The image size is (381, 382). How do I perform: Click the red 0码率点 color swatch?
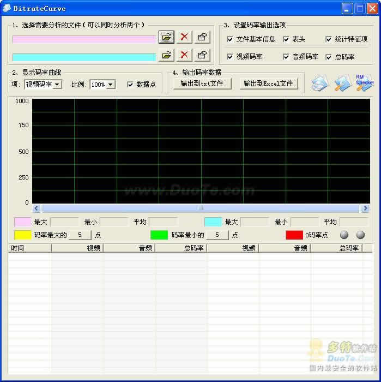294,235
